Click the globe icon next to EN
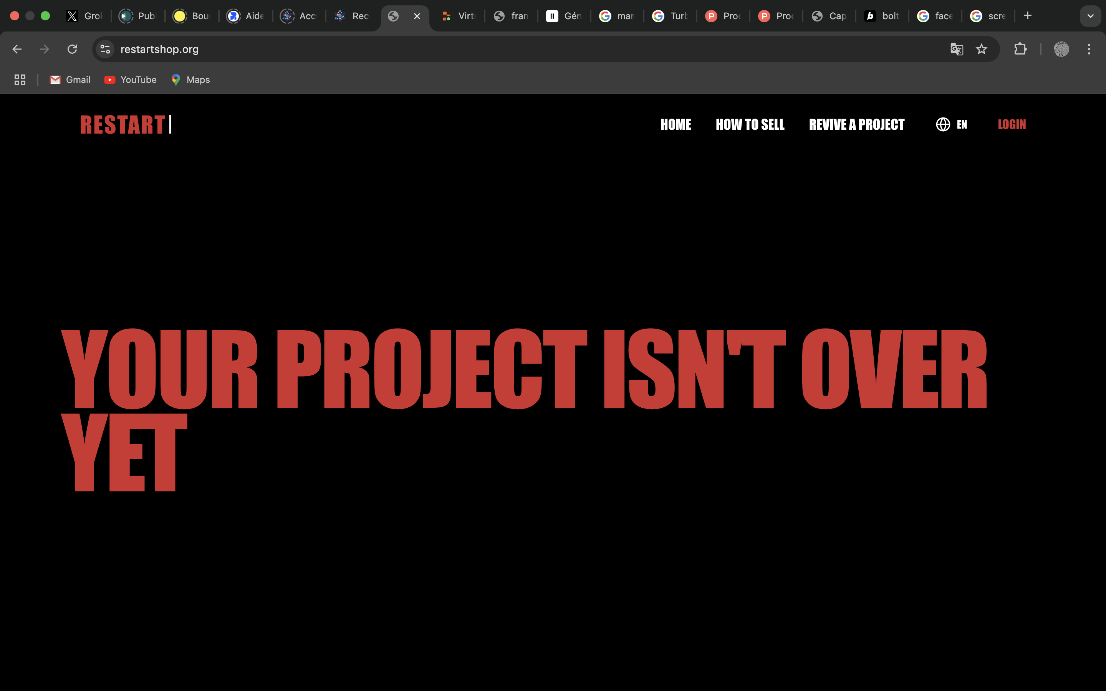Screen dimensions: 1106x691 click(943, 124)
